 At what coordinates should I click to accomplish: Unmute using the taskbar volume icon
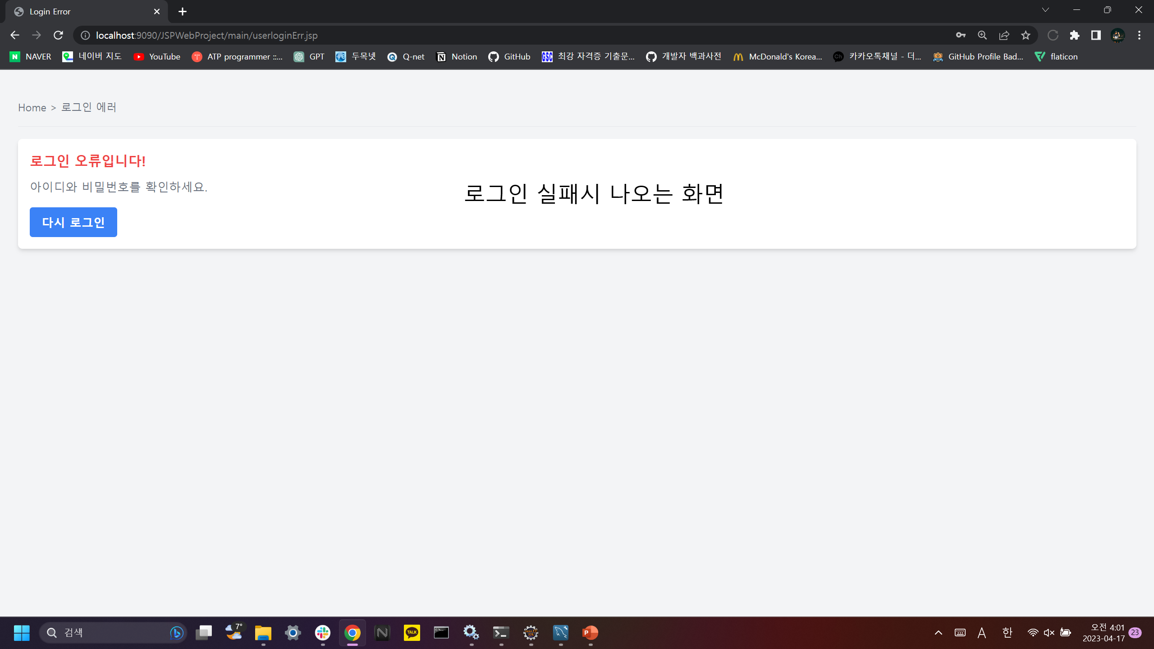1049,633
